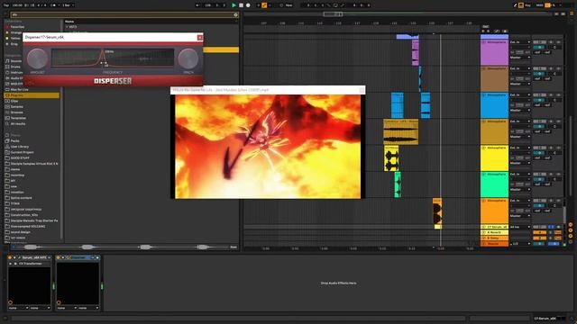Viewport: 577px width, 324px height.
Task: Collapse the VST3 group in browser list
Action: point(67,27)
